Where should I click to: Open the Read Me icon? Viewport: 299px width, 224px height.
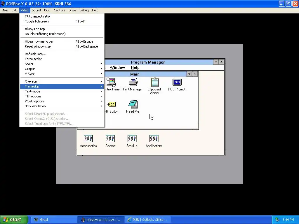133,104
